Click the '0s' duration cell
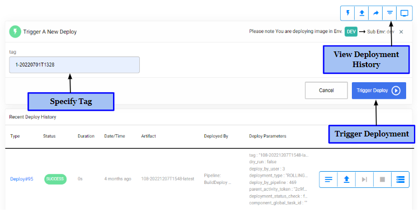This screenshot has width=419, height=222. click(x=80, y=179)
